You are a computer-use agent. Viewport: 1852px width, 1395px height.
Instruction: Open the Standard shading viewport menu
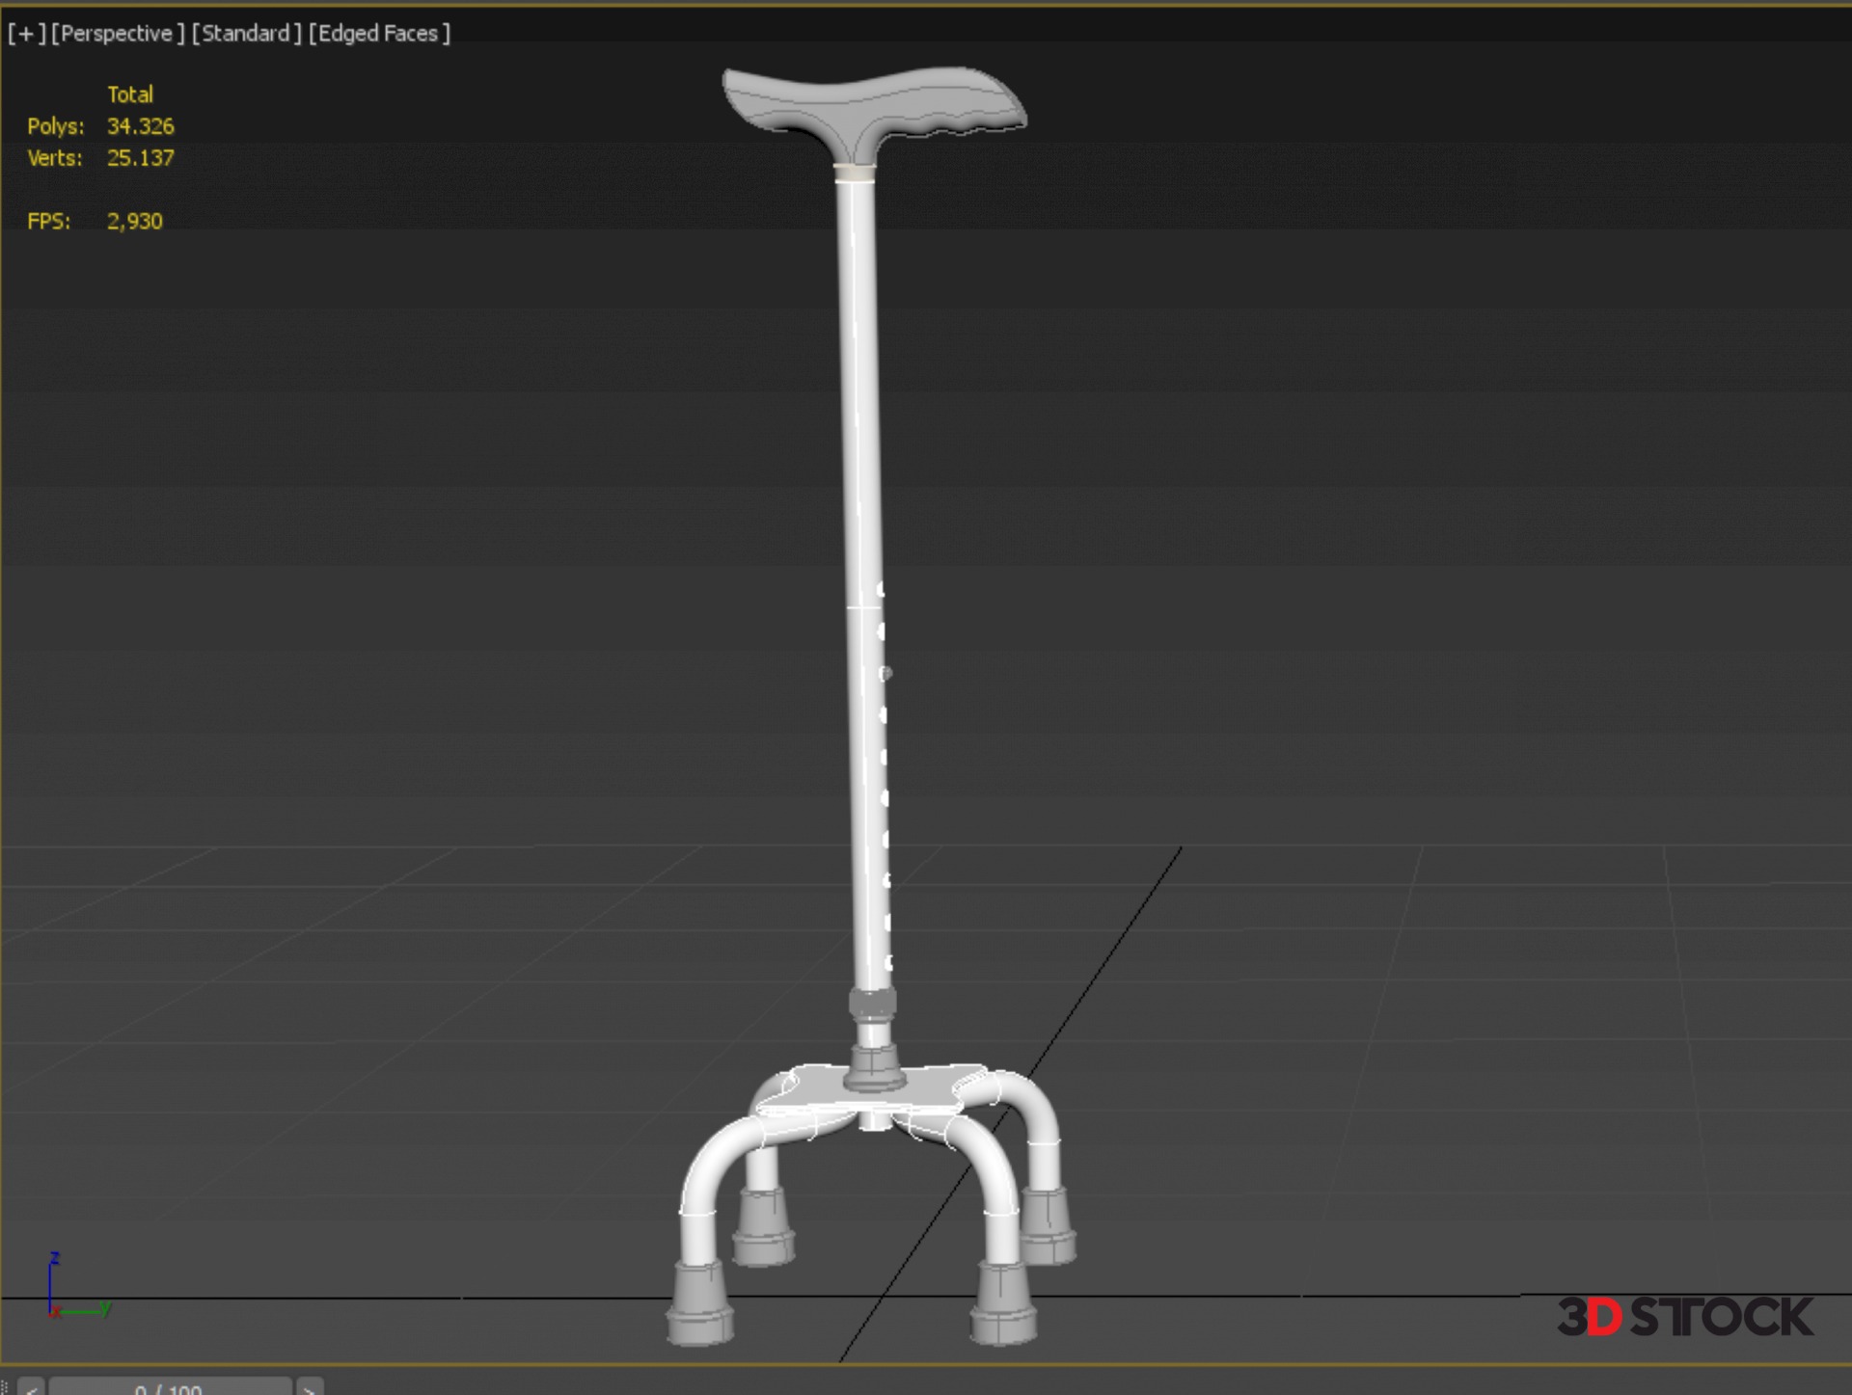[246, 34]
